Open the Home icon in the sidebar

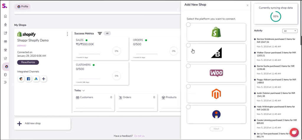point(5,16)
